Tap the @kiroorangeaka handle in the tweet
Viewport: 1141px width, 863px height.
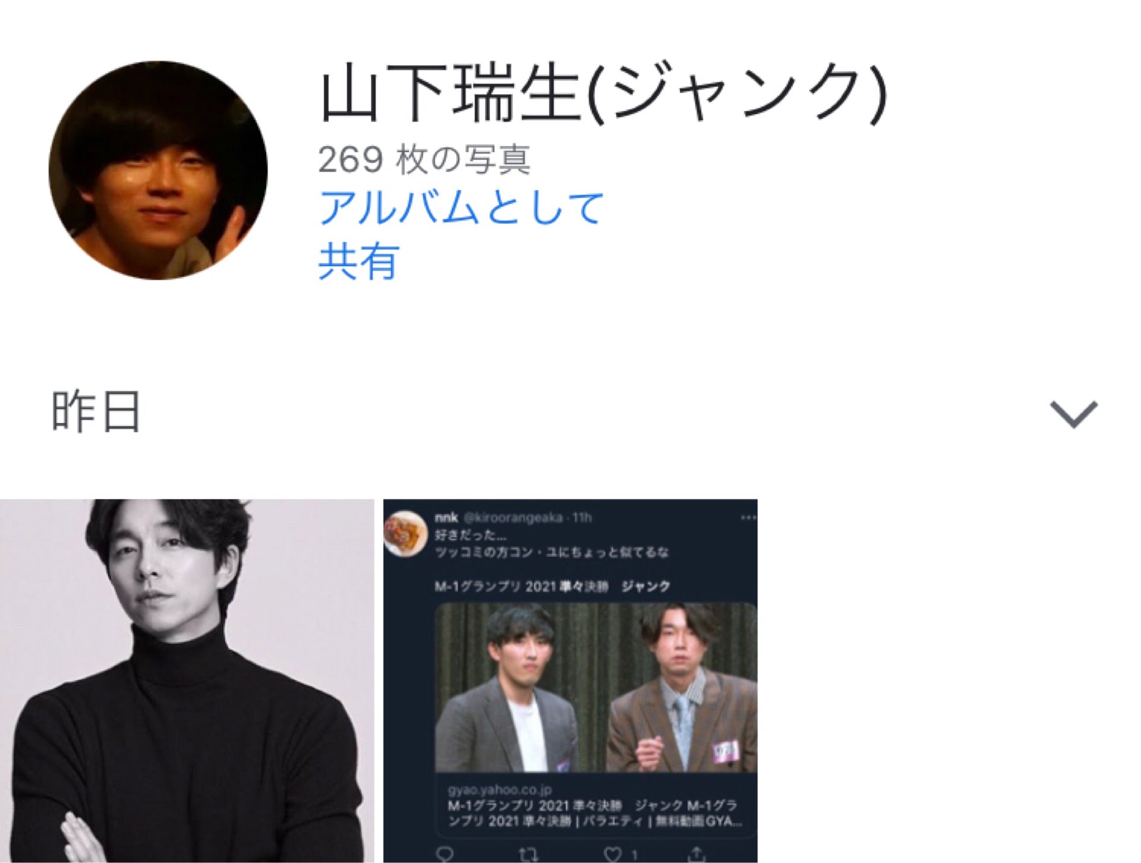tap(513, 518)
